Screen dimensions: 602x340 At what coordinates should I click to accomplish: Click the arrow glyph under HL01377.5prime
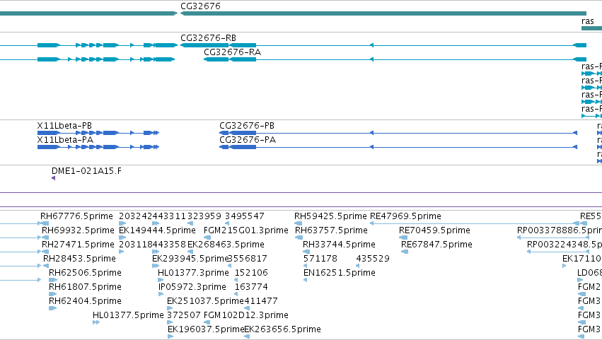(96, 322)
